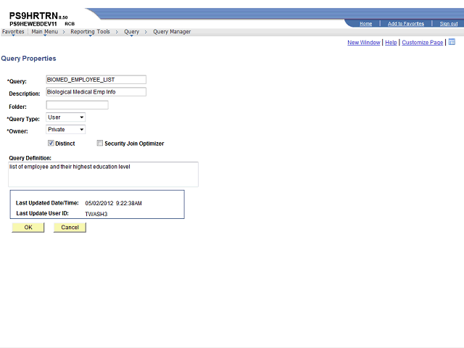The height and width of the screenshot is (348, 464).
Task: Click into the Query name field
Action: 96,80
